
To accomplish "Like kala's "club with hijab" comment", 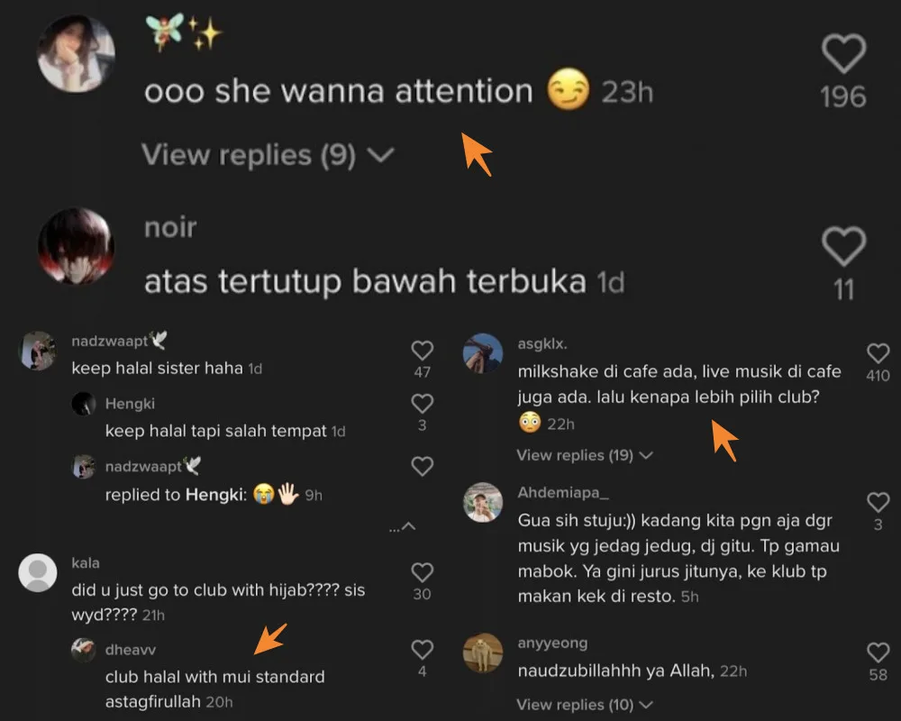I will point(423,572).
